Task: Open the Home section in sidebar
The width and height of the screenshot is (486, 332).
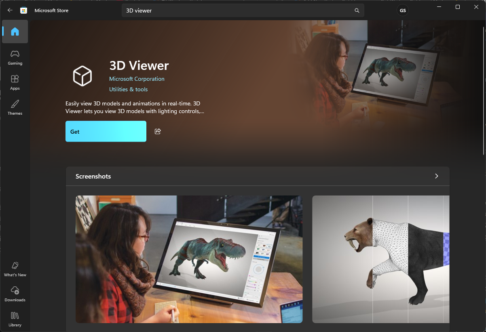Action: (15, 32)
